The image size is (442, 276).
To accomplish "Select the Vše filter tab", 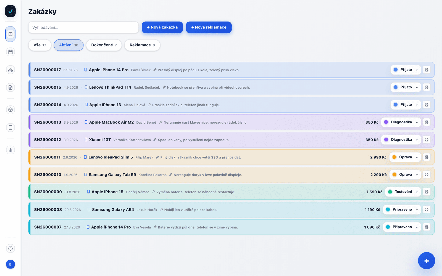I will coord(40,45).
